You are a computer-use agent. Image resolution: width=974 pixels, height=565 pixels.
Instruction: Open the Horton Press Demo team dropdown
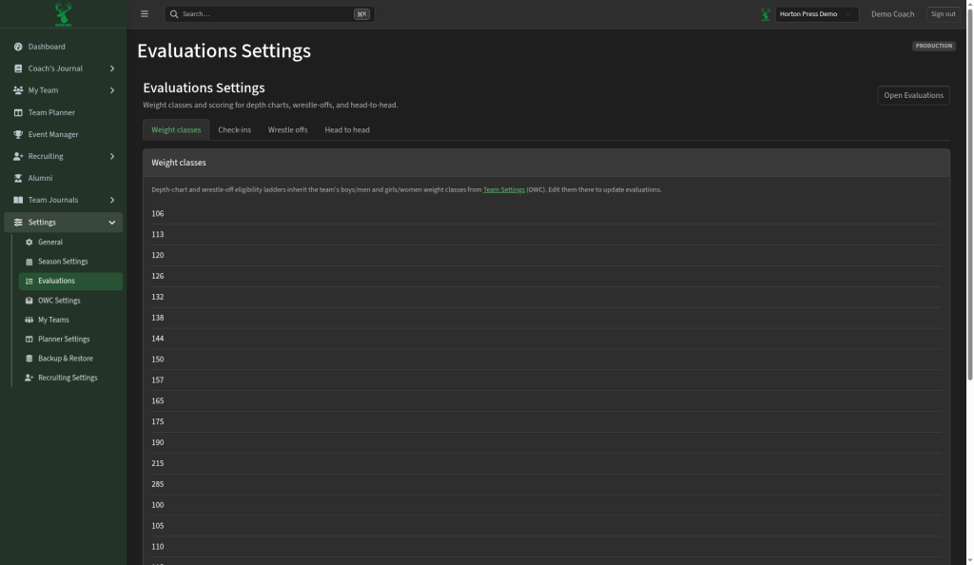[816, 13]
